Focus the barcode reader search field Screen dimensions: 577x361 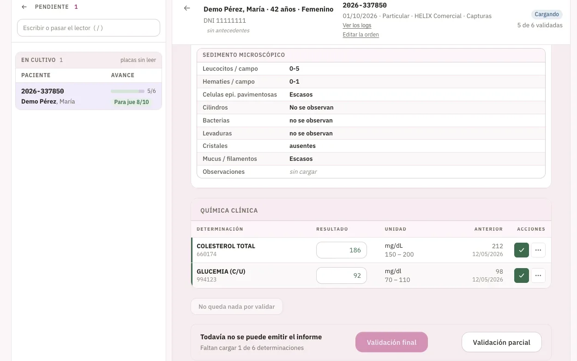tap(89, 28)
